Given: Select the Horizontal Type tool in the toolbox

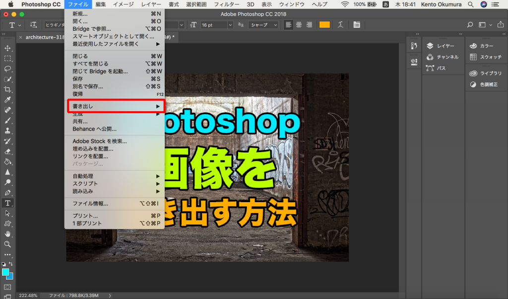Looking at the screenshot, I should click(7, 203).
